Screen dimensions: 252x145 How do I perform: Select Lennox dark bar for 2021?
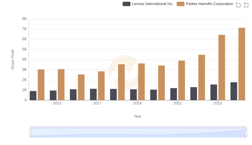174,94
